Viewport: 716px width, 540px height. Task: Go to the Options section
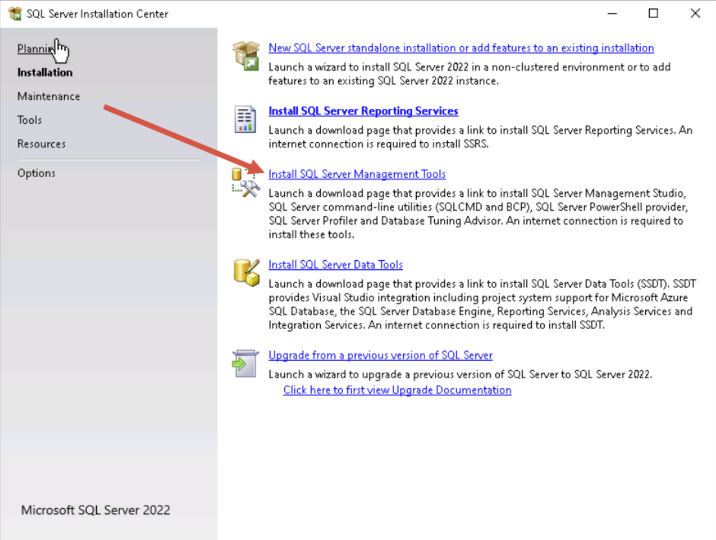[36, 173]
